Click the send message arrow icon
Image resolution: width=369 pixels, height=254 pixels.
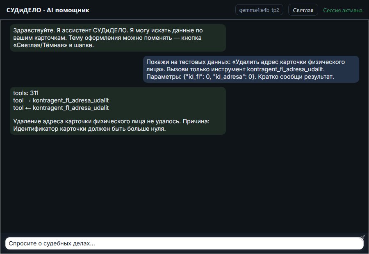pyautogui.click(x=362, y=238)
